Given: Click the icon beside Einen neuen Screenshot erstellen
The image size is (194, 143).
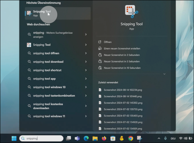Looking at the screenshot, I should click(x=100, y=49).
